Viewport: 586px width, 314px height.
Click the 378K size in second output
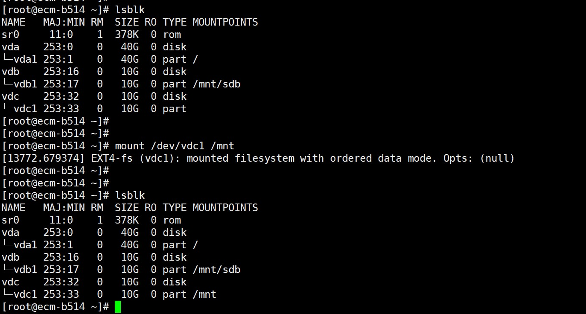tap(127, 220)
